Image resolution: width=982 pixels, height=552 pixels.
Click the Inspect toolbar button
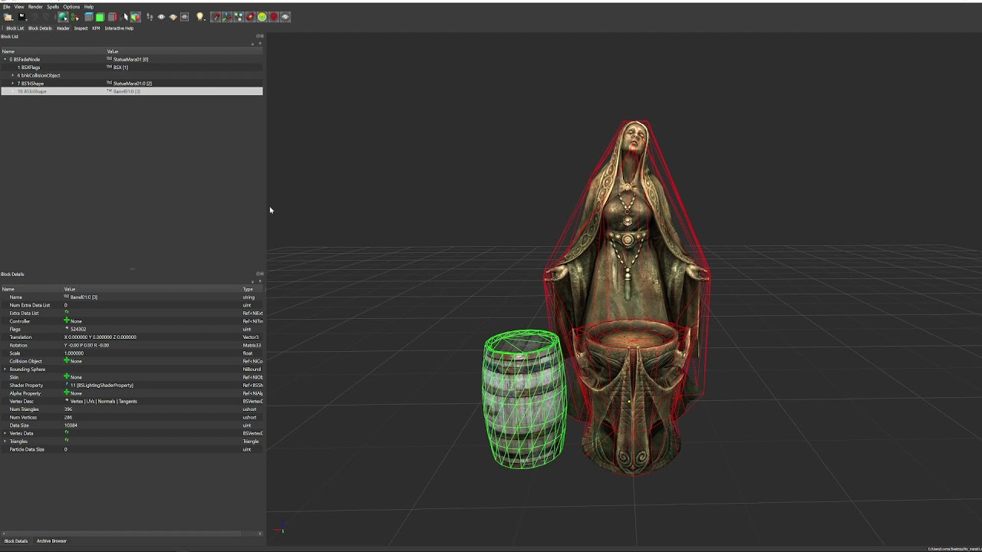[x=81, y=28]
